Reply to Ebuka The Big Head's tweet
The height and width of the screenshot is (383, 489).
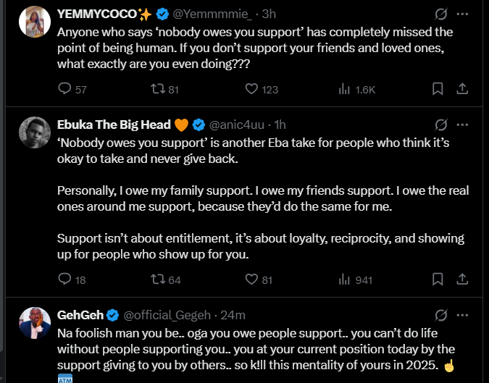tap(64, 279)
